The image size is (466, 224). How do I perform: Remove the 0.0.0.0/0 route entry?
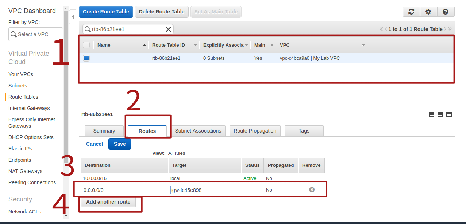(312, 190)
